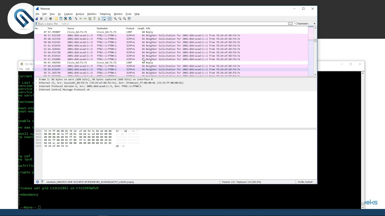Close this capture file icon
385x216 pixels.
click(x=66, y=19)
